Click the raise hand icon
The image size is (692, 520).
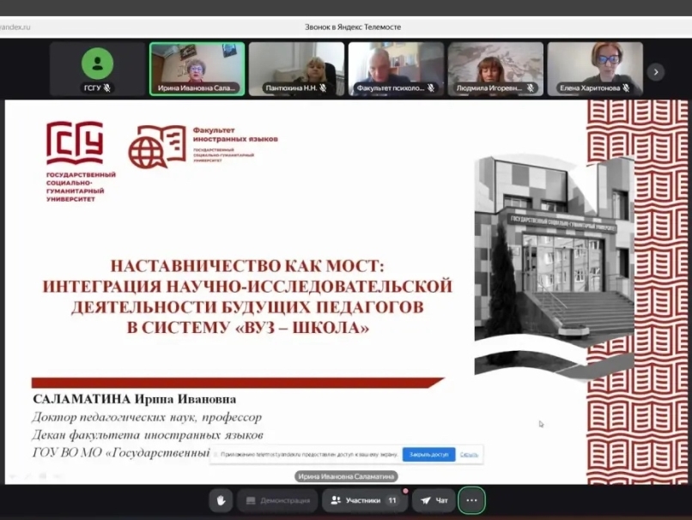pos(221,500)
